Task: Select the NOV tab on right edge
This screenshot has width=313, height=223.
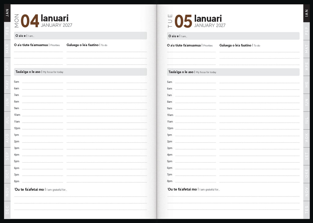Action: point(306,192)
